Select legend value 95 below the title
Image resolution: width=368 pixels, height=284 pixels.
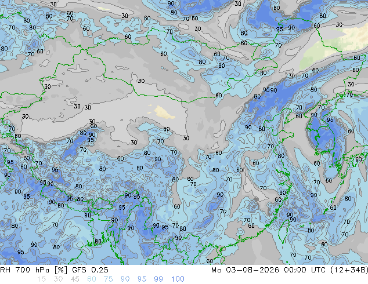click(x=142, y=279)
